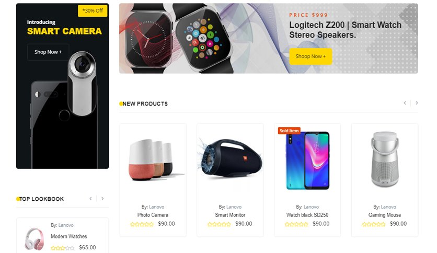Select the Google Home speakers image
Viewport: 437px width, 253px height.
tap(153, 159)
